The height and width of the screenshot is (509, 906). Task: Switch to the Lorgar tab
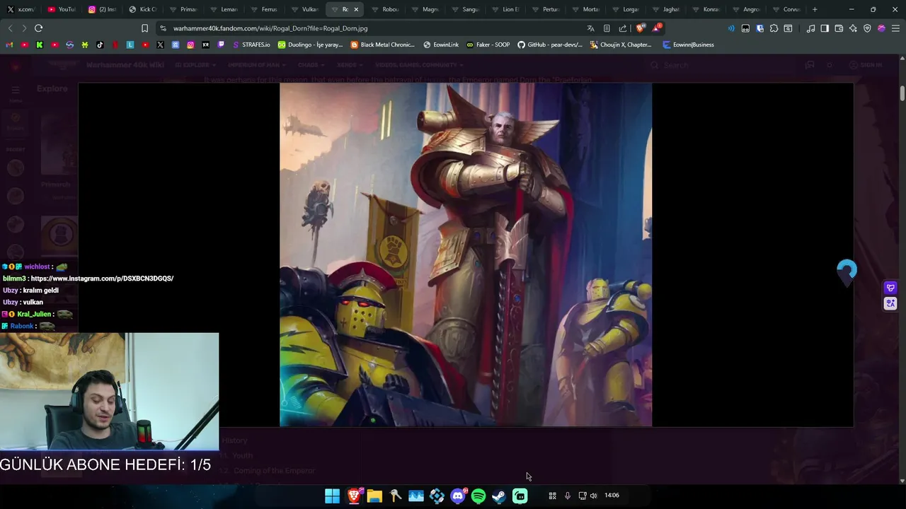click(626, 9)
